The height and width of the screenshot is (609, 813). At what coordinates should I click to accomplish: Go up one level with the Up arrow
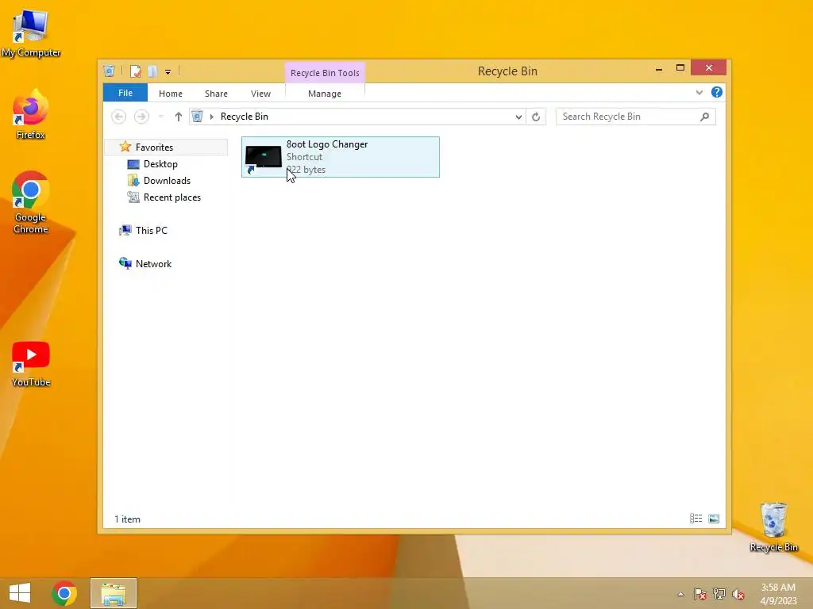(179, 117)
